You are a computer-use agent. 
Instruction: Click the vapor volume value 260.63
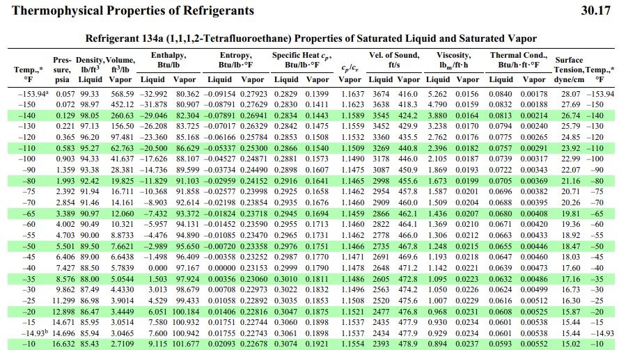tap(123, 116)
